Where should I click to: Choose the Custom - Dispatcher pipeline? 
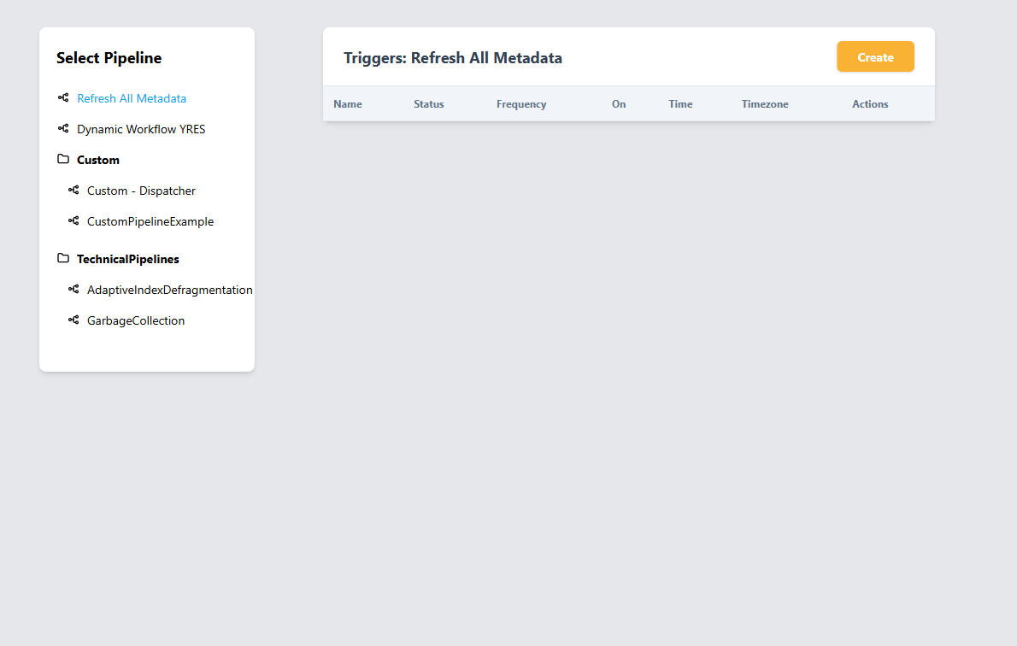[x=141, y=191]
